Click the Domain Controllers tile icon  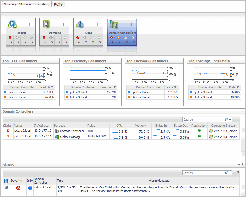(114, 25)
